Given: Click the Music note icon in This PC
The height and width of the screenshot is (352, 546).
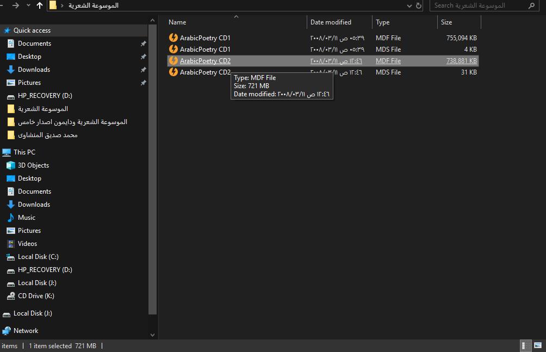Looking at the screenshot, I should 10,218.
